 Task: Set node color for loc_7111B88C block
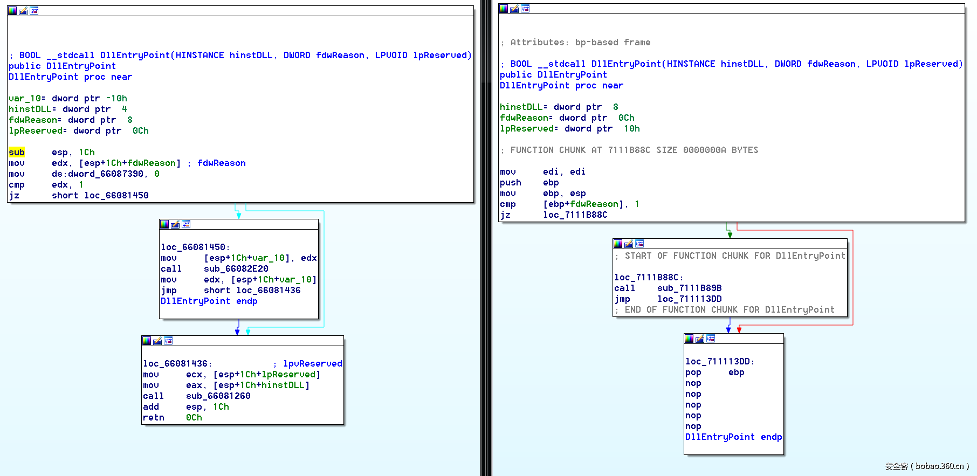click(x=618, y=244)
